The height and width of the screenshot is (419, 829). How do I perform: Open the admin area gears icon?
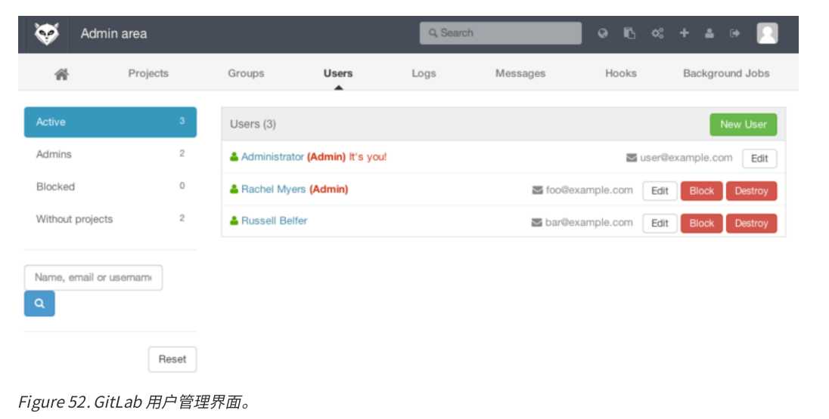click(657, 33)
